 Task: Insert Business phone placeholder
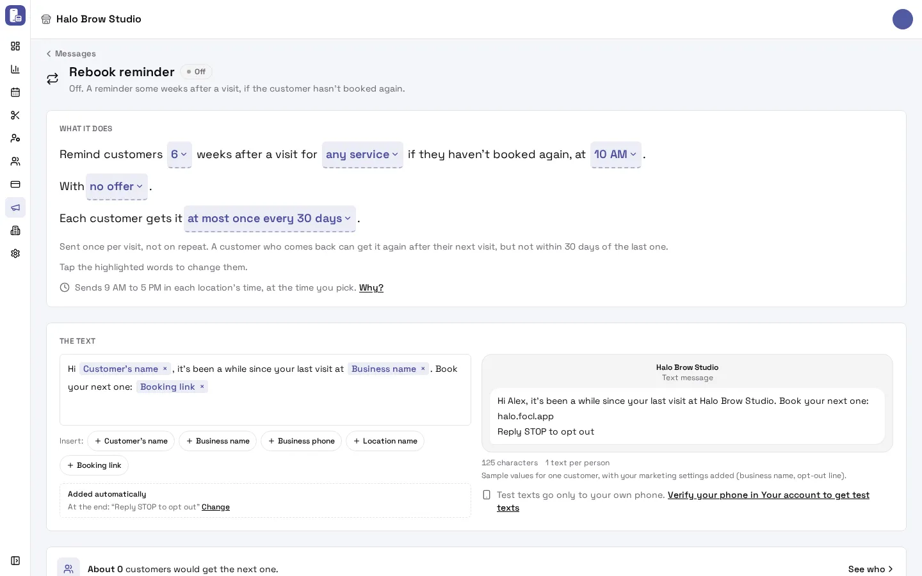click(301, 441)
